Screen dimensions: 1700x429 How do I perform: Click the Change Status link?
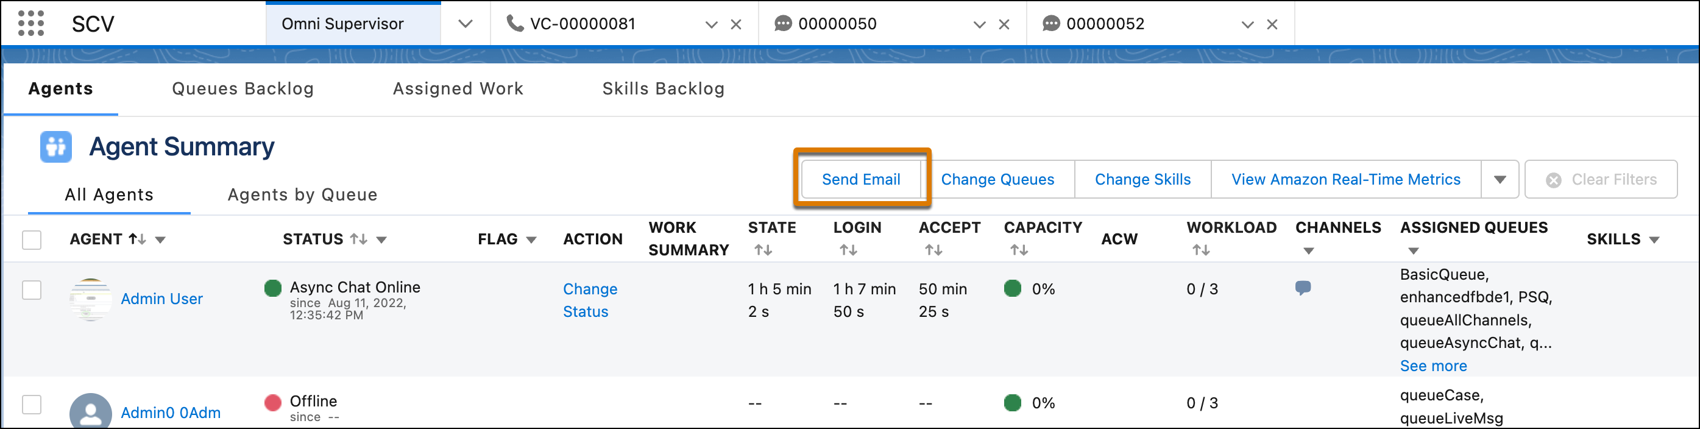589,300
